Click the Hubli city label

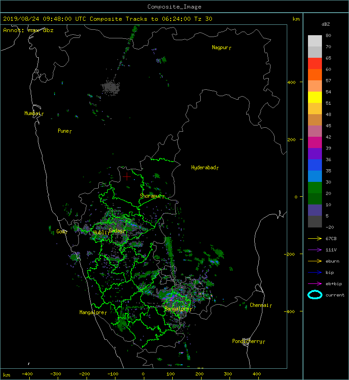point(101,232)
